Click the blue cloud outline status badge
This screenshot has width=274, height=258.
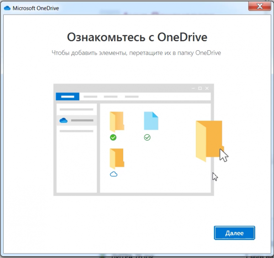[x=114, y=174]
